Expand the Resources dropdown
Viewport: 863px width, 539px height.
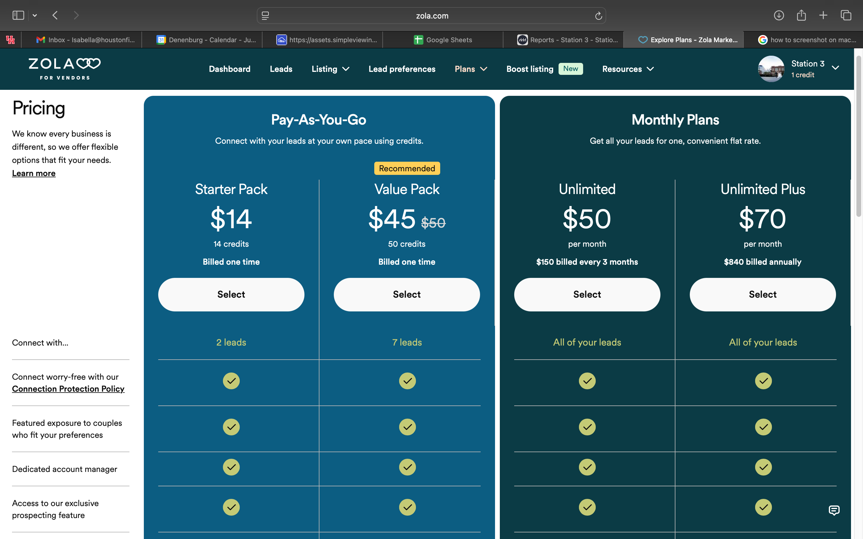point(628,69)
